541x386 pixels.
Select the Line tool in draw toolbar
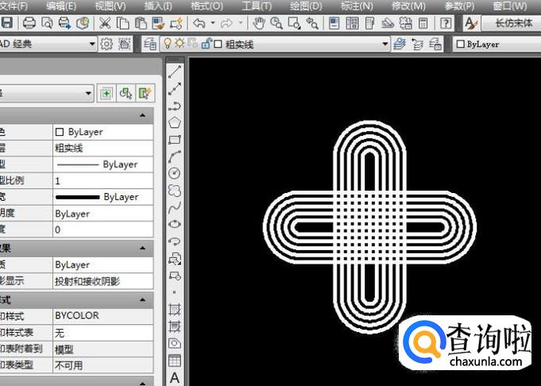pyautogui.click(x=175, y=71)
